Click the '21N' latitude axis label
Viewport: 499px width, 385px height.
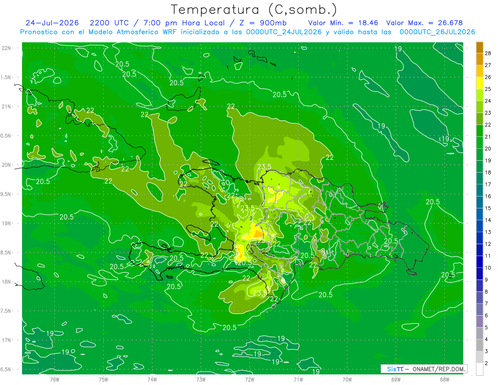click(x=6, y=106)
